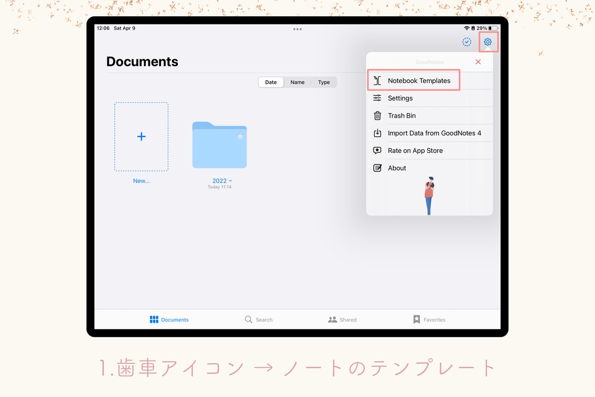Image resolution: width=595 pixels, height=397 pixels.
Task: Open the iPad multitasking dots menu
Action: (x=297, y=29)
